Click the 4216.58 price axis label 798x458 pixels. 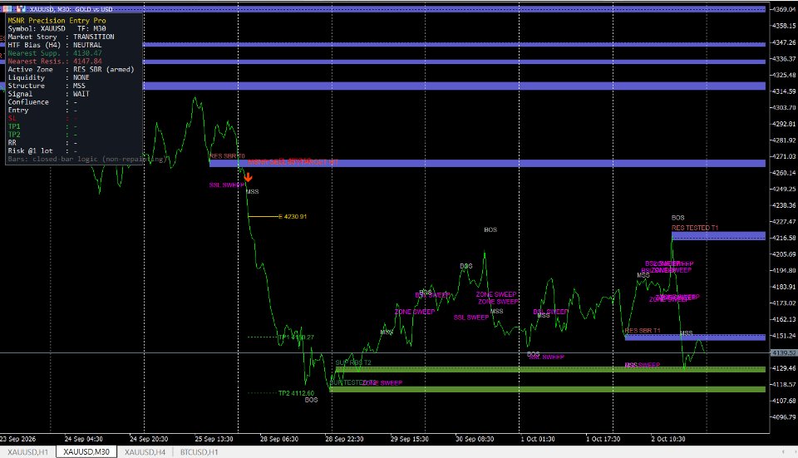point(784,238)
